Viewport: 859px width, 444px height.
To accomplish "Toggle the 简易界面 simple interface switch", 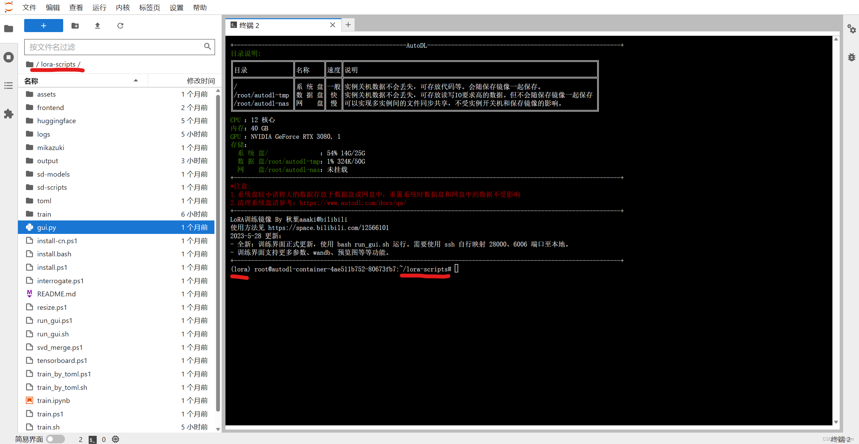I will click(x=55, y=439).
